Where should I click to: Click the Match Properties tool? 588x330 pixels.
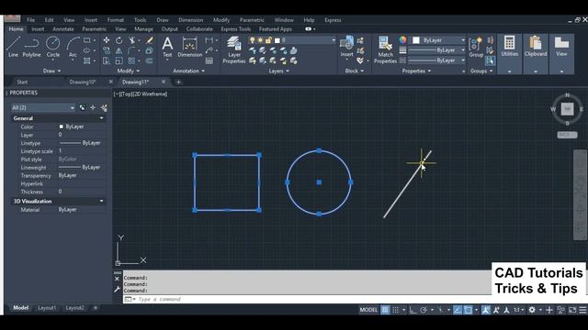point(385,50)
